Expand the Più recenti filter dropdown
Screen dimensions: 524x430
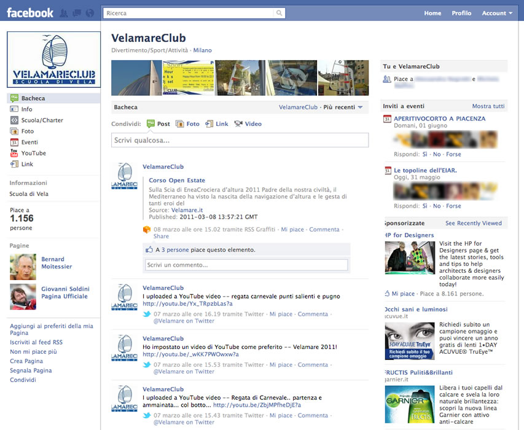pos(343,107)
